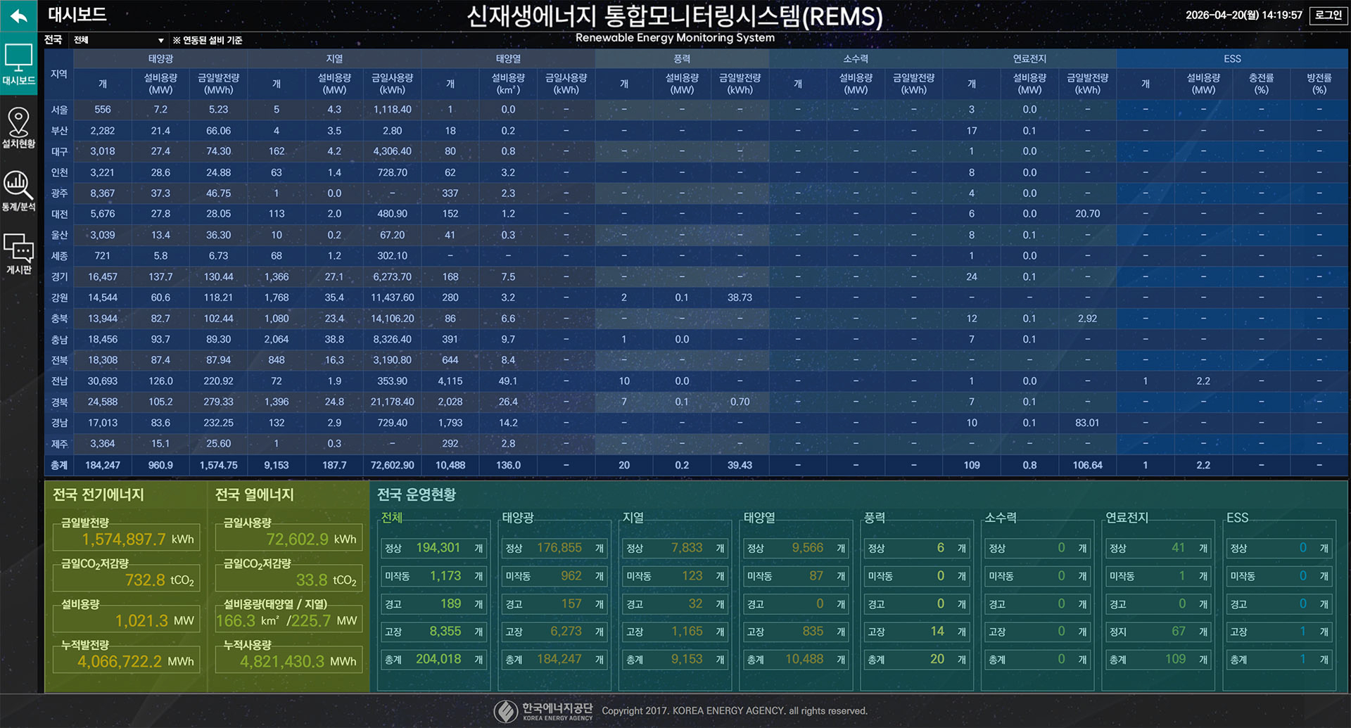Image resolution: width=1351 pixels, height=728 pixels.
Task: Click the 184,247 solar total count cell
Action: (103, 465)
